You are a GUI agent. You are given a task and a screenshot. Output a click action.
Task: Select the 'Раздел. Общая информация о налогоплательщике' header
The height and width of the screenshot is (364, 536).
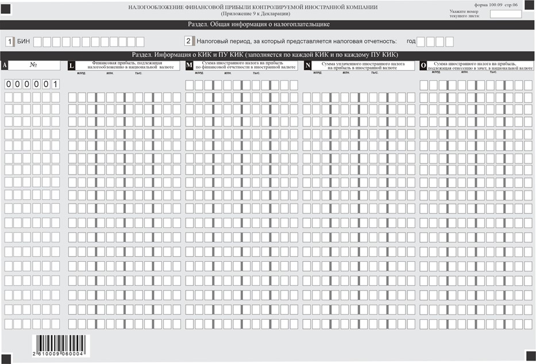pos(267,25)
